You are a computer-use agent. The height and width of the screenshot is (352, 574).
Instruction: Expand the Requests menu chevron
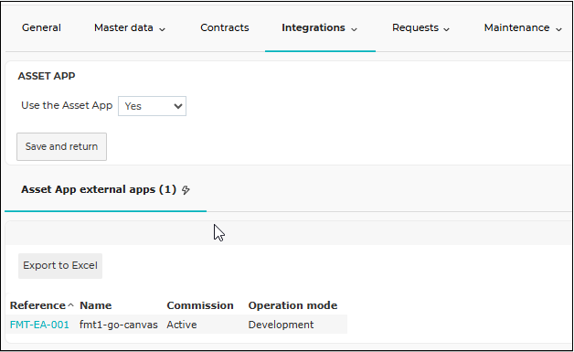(x=446, y=29)
